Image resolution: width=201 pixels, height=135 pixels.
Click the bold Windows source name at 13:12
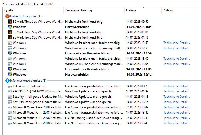pyautogui.click(x=19, y=74)
